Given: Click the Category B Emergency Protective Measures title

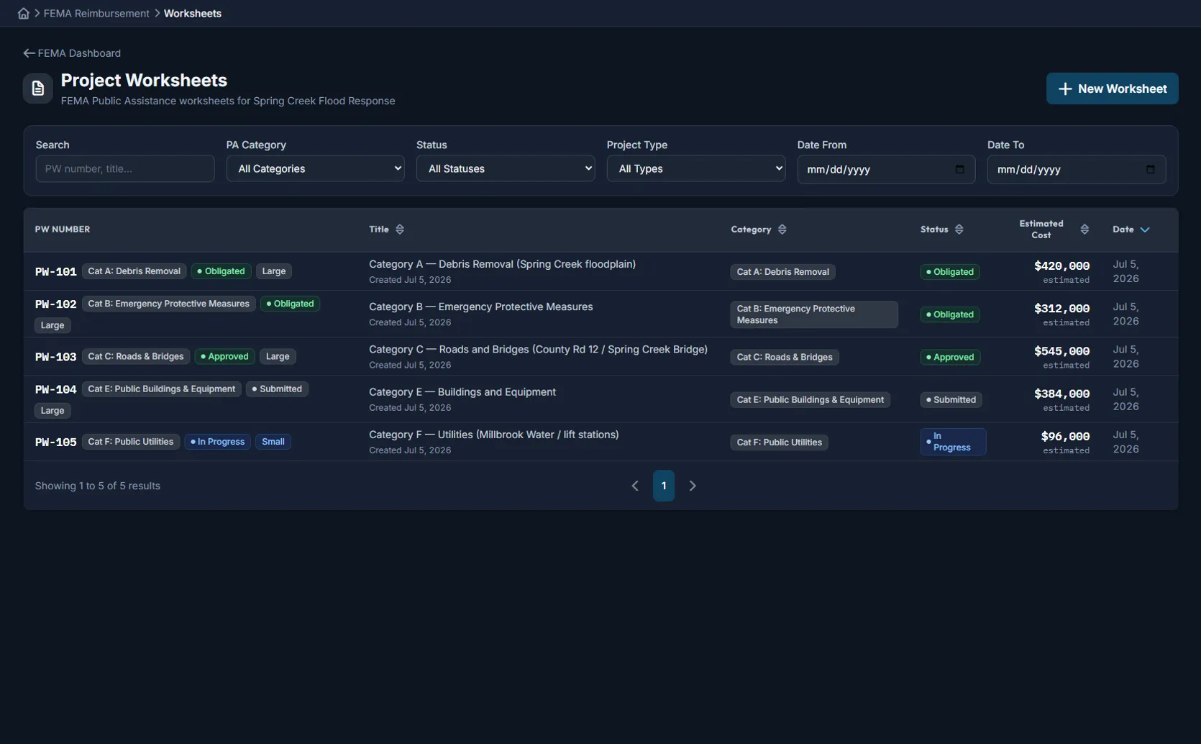Looking at the screenshot, I should tap(481, 307).
